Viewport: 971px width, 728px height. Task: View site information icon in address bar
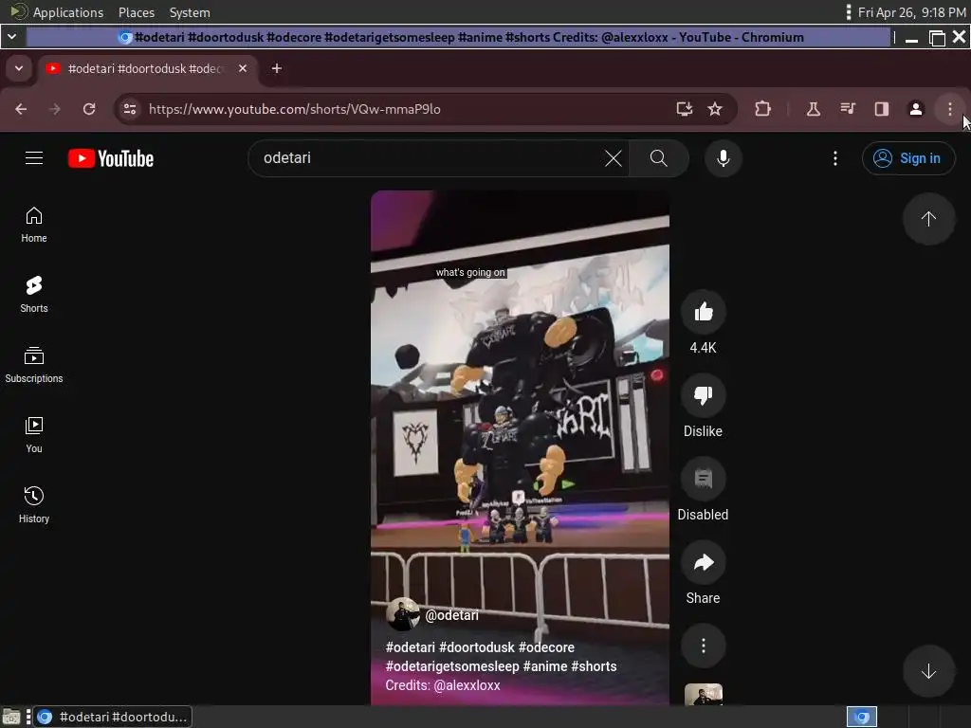[129, 109]
